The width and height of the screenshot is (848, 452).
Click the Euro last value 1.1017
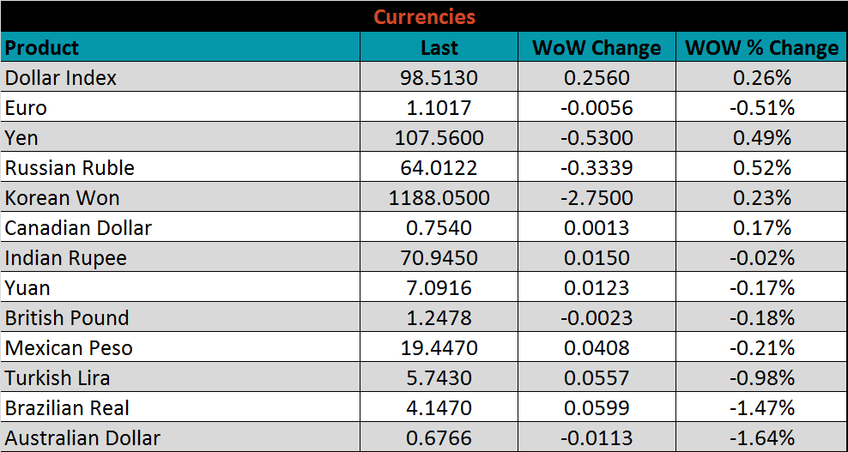(x=439, y=108)
